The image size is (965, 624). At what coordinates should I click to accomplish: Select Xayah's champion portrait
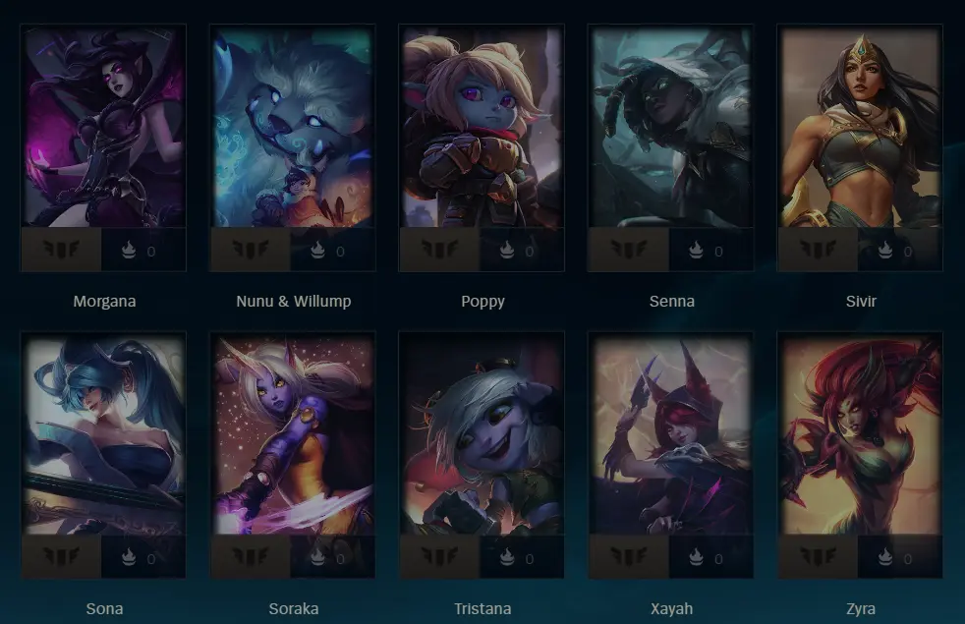[x=671, y=434]
